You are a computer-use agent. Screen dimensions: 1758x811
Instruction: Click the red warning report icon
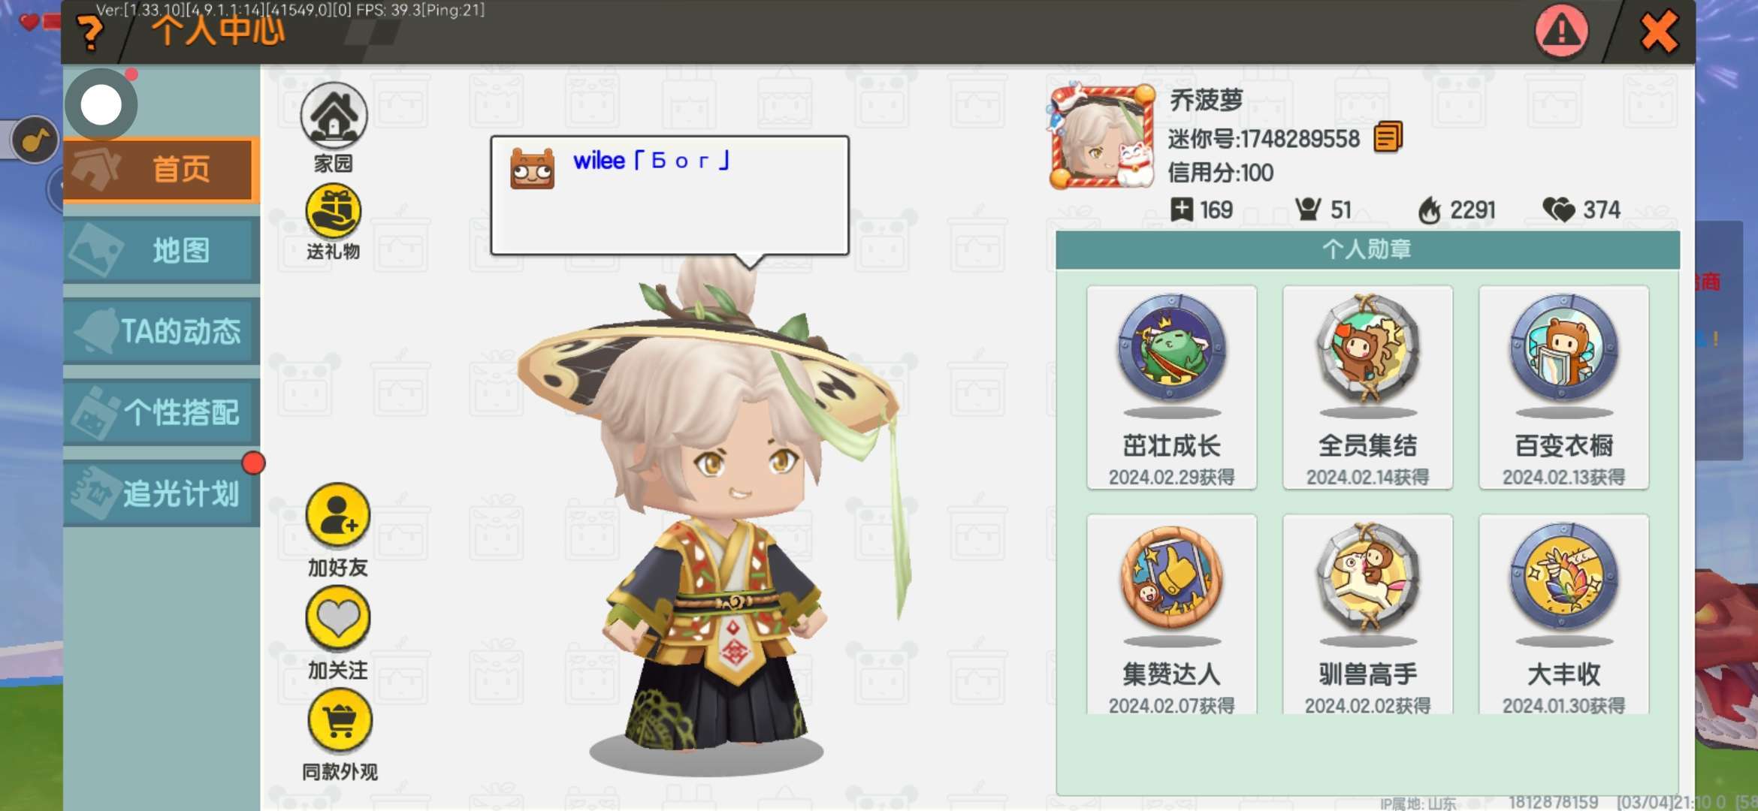tap(1561, 31)
